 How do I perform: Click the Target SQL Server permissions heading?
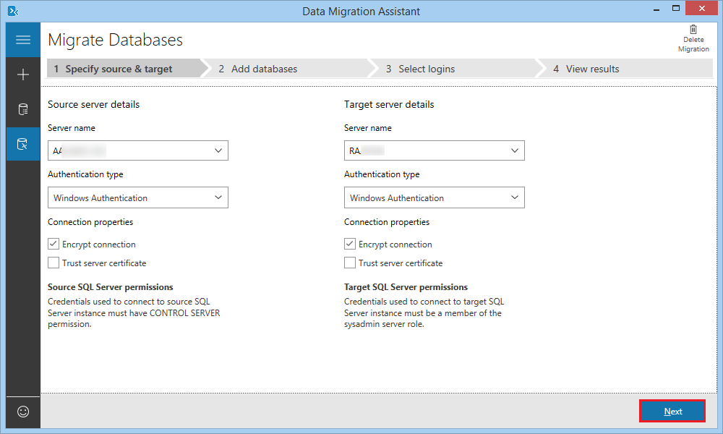click(406, 287)
